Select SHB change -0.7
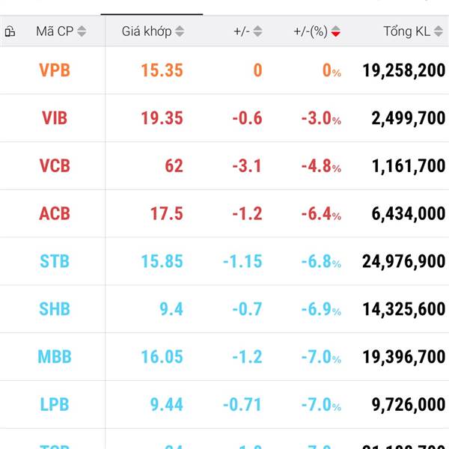 click(248, 309)
